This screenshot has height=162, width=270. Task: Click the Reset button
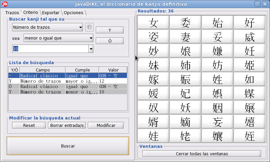(x=29, y=125)
